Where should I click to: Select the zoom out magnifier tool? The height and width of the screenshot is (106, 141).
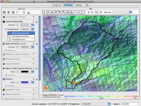pyautogui.click(x=64, y=12)
